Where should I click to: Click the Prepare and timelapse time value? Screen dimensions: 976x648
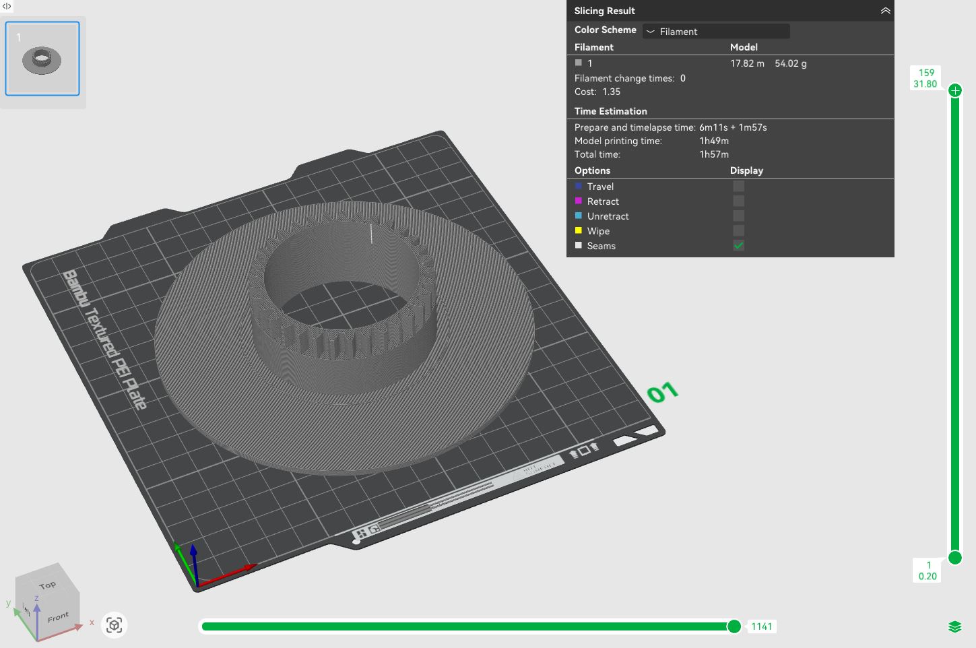[733, 127]
